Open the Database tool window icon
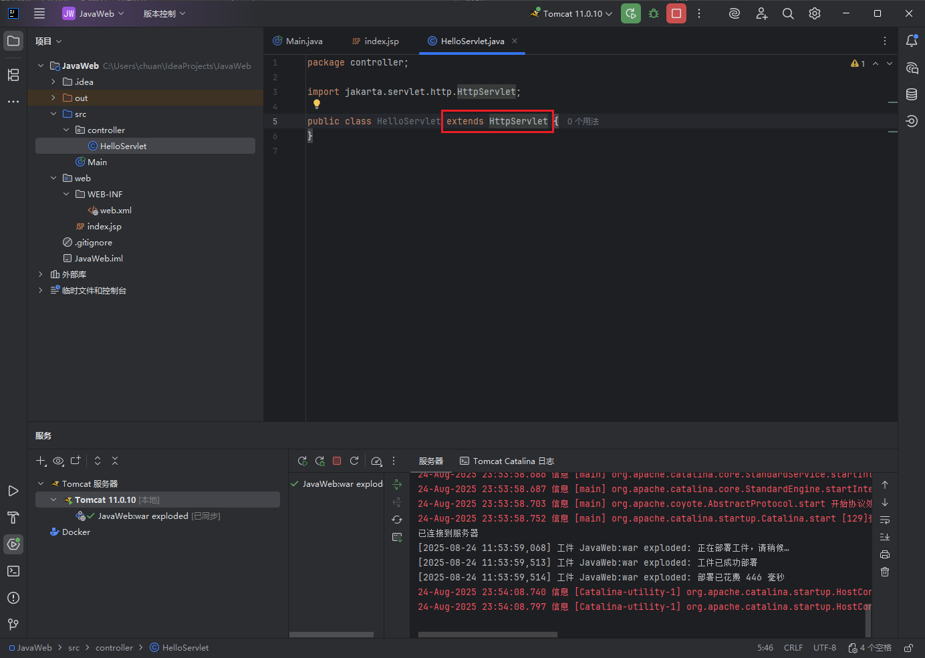Viewport: 925px width, 658px height. tap(912, 94)
